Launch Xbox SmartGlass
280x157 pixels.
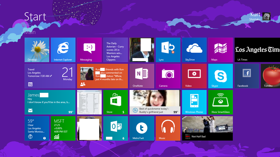click(220, 102)
